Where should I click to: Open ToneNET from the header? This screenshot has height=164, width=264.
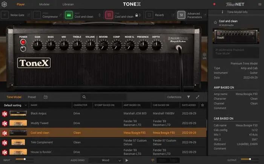pos(235,4)
